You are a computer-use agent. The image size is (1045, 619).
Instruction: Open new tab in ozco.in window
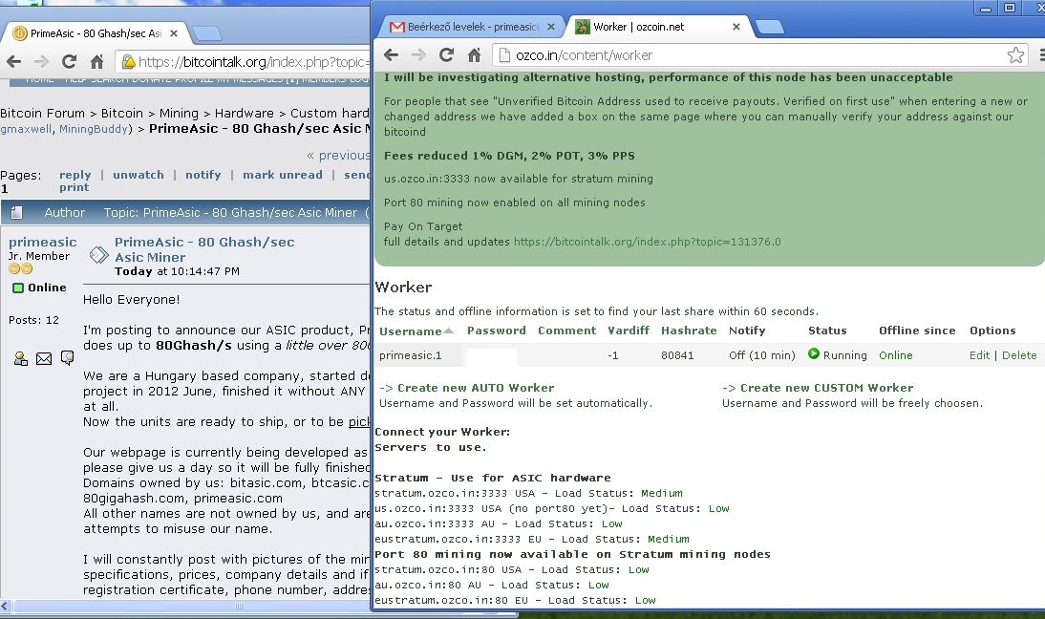(770, 27)
